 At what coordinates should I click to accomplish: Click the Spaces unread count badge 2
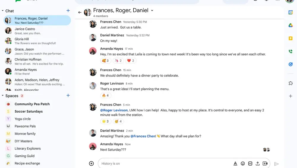(x=22, y=96)
